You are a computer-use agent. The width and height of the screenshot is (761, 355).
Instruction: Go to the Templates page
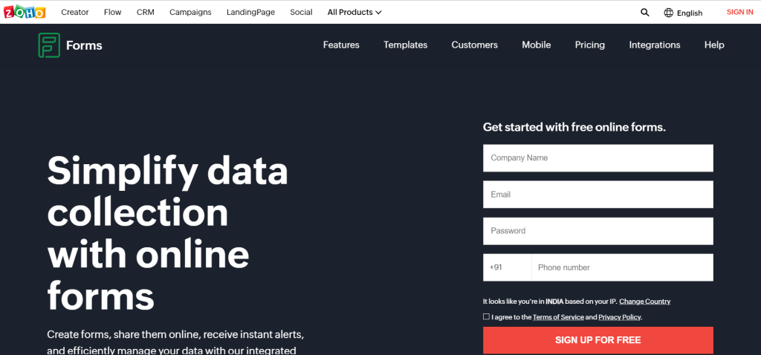click(x=405, y=45)
